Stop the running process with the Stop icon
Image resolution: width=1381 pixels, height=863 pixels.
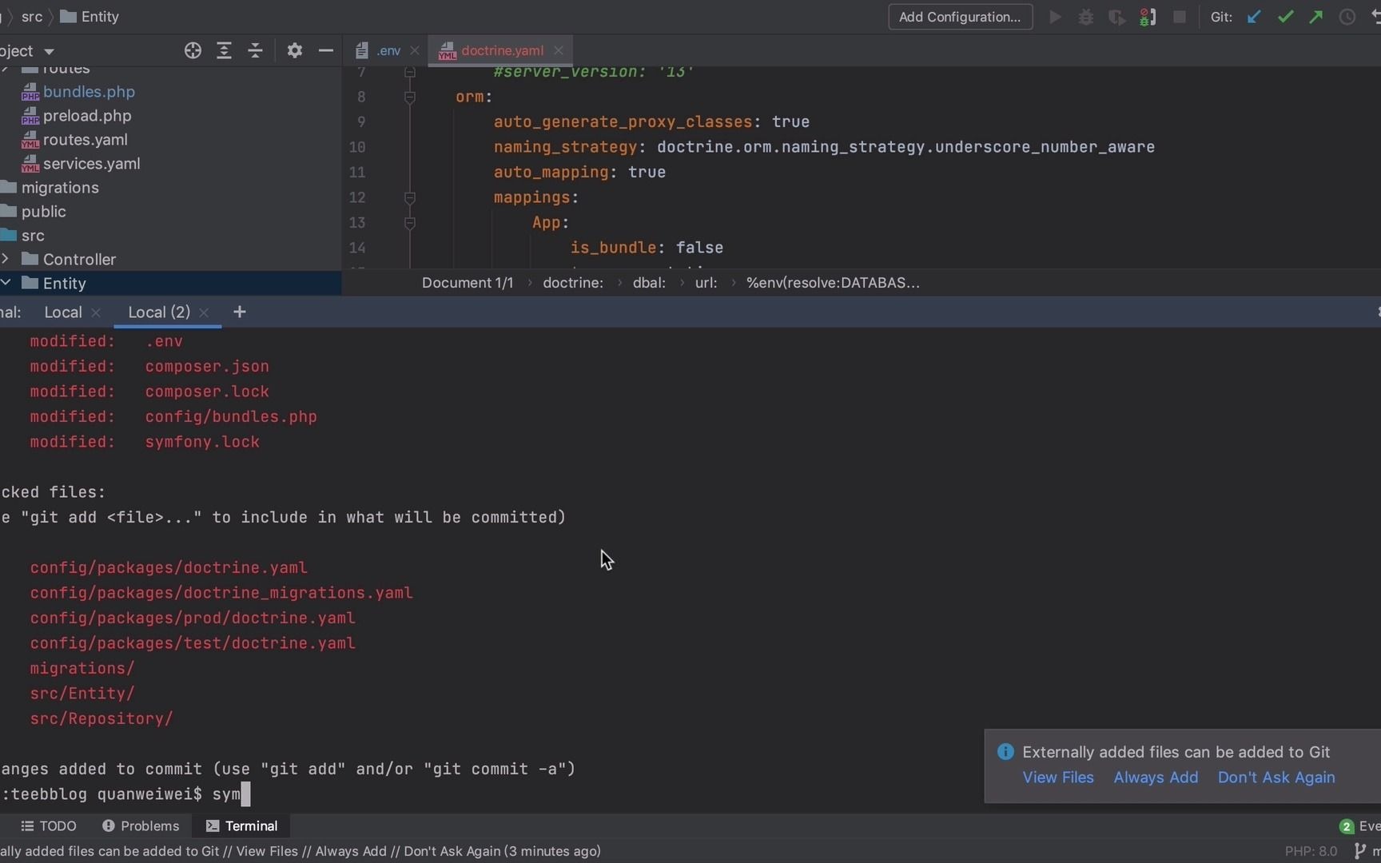1180,17
